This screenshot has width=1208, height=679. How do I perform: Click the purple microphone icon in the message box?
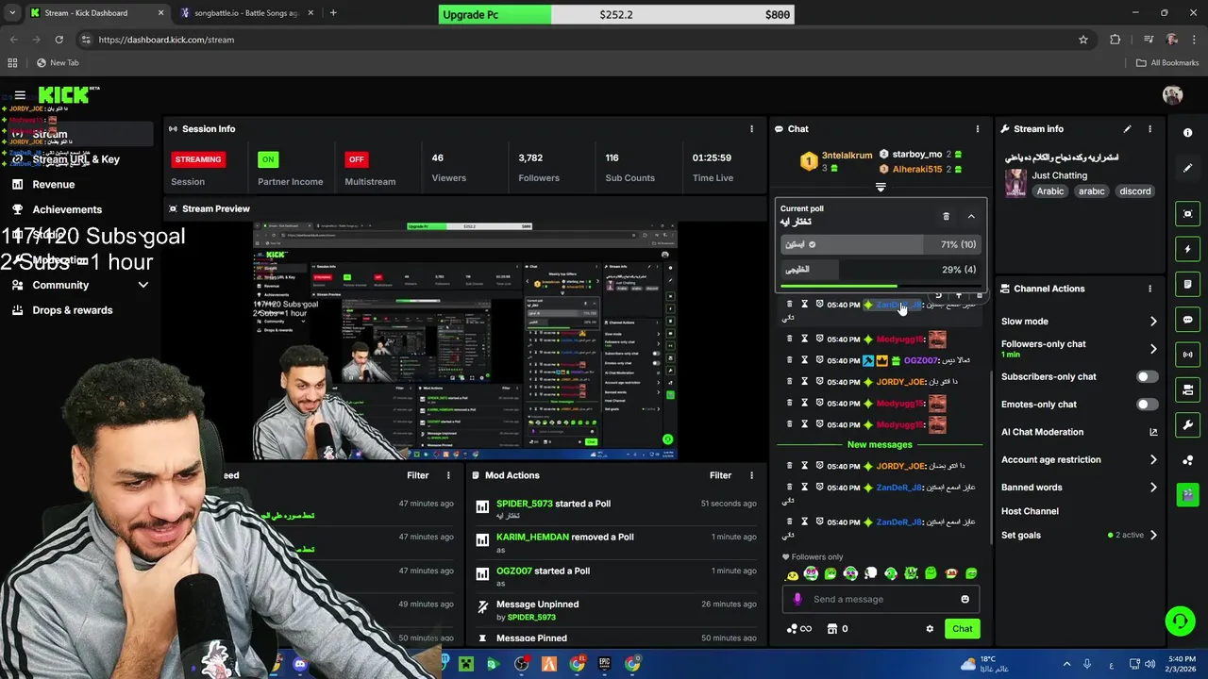pos(797,600)
